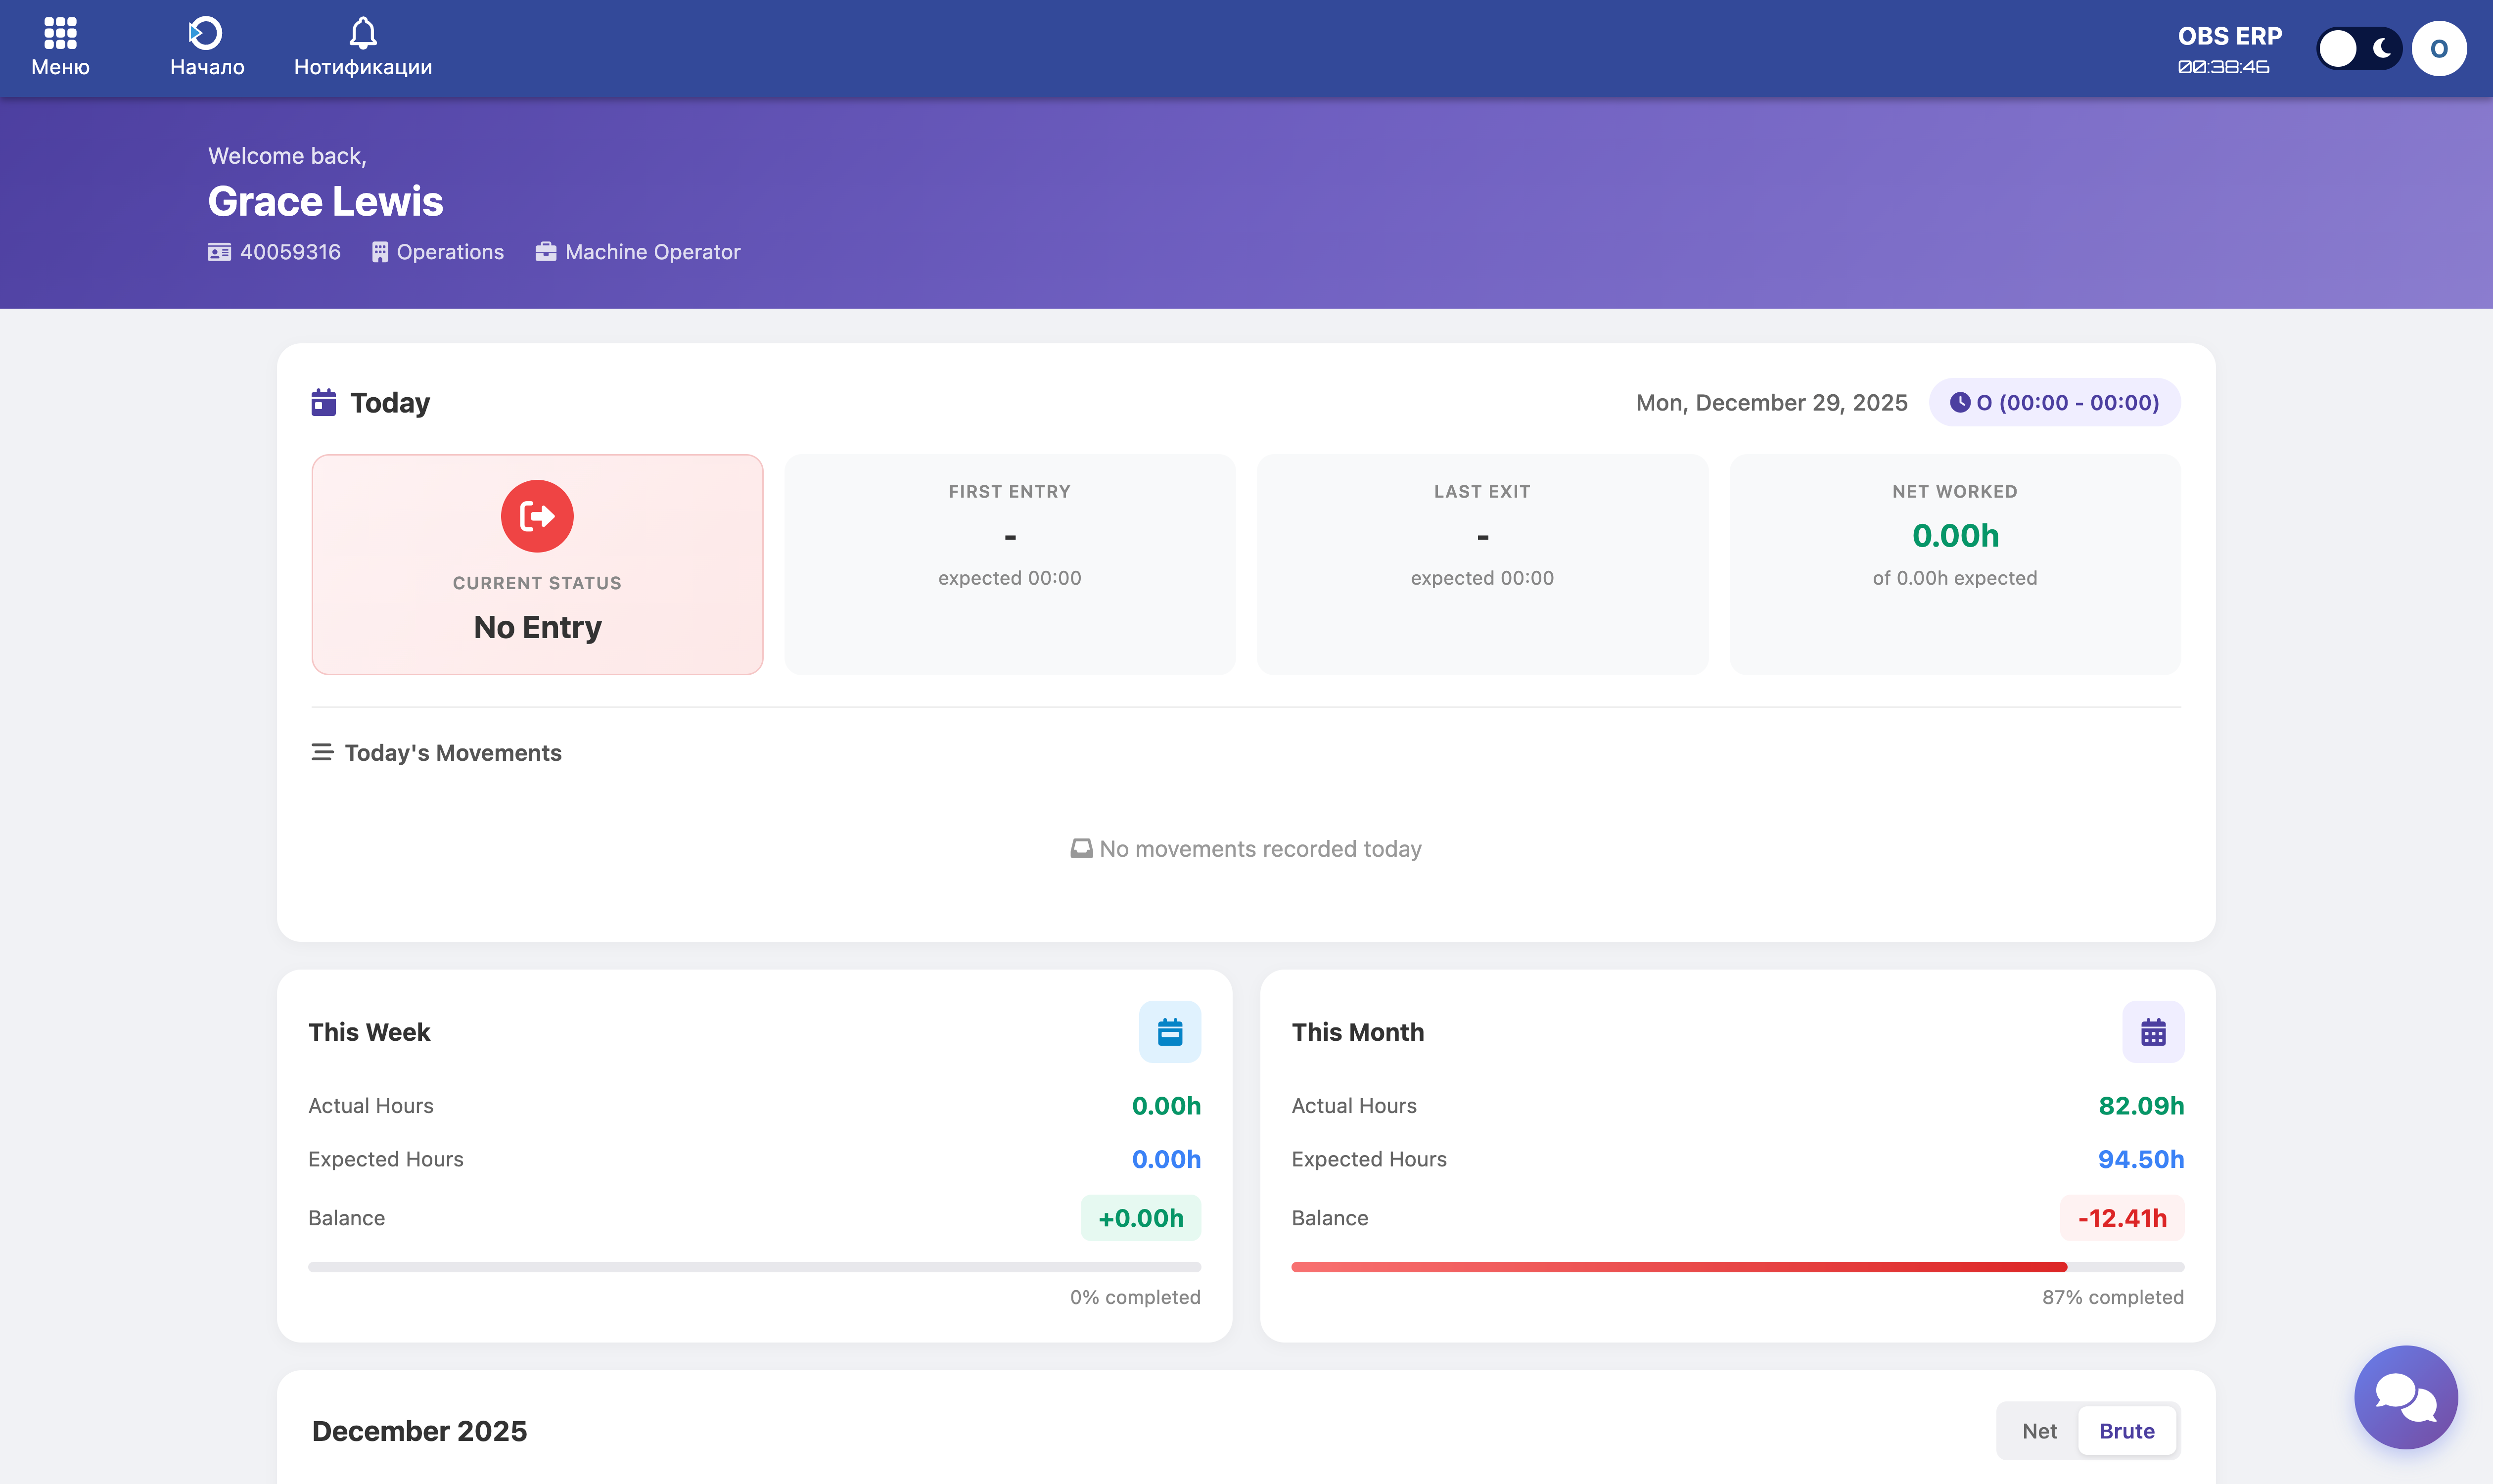2493x1484 pixels.
Task: Click the Начало home icon
Action: [206, 34]
